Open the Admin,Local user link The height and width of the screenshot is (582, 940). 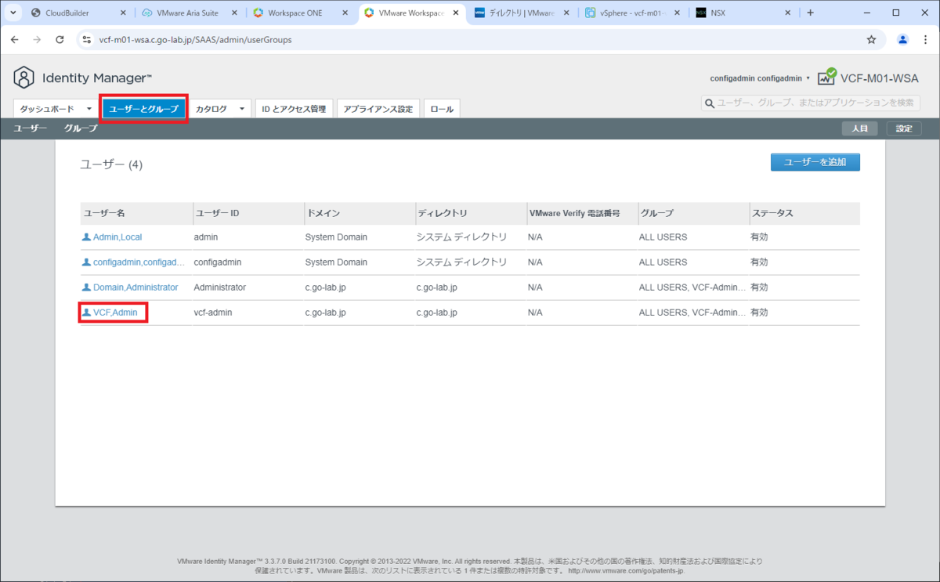pos(117,237)
